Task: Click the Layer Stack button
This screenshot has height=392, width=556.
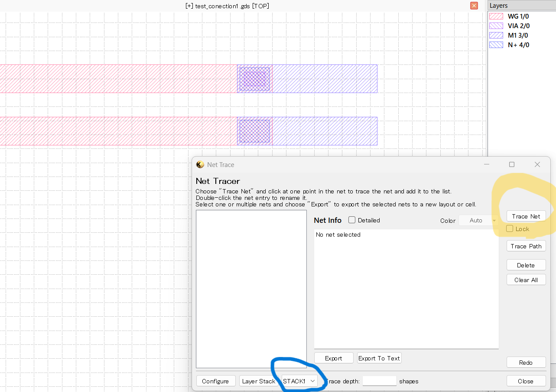Action: [258, 381]
